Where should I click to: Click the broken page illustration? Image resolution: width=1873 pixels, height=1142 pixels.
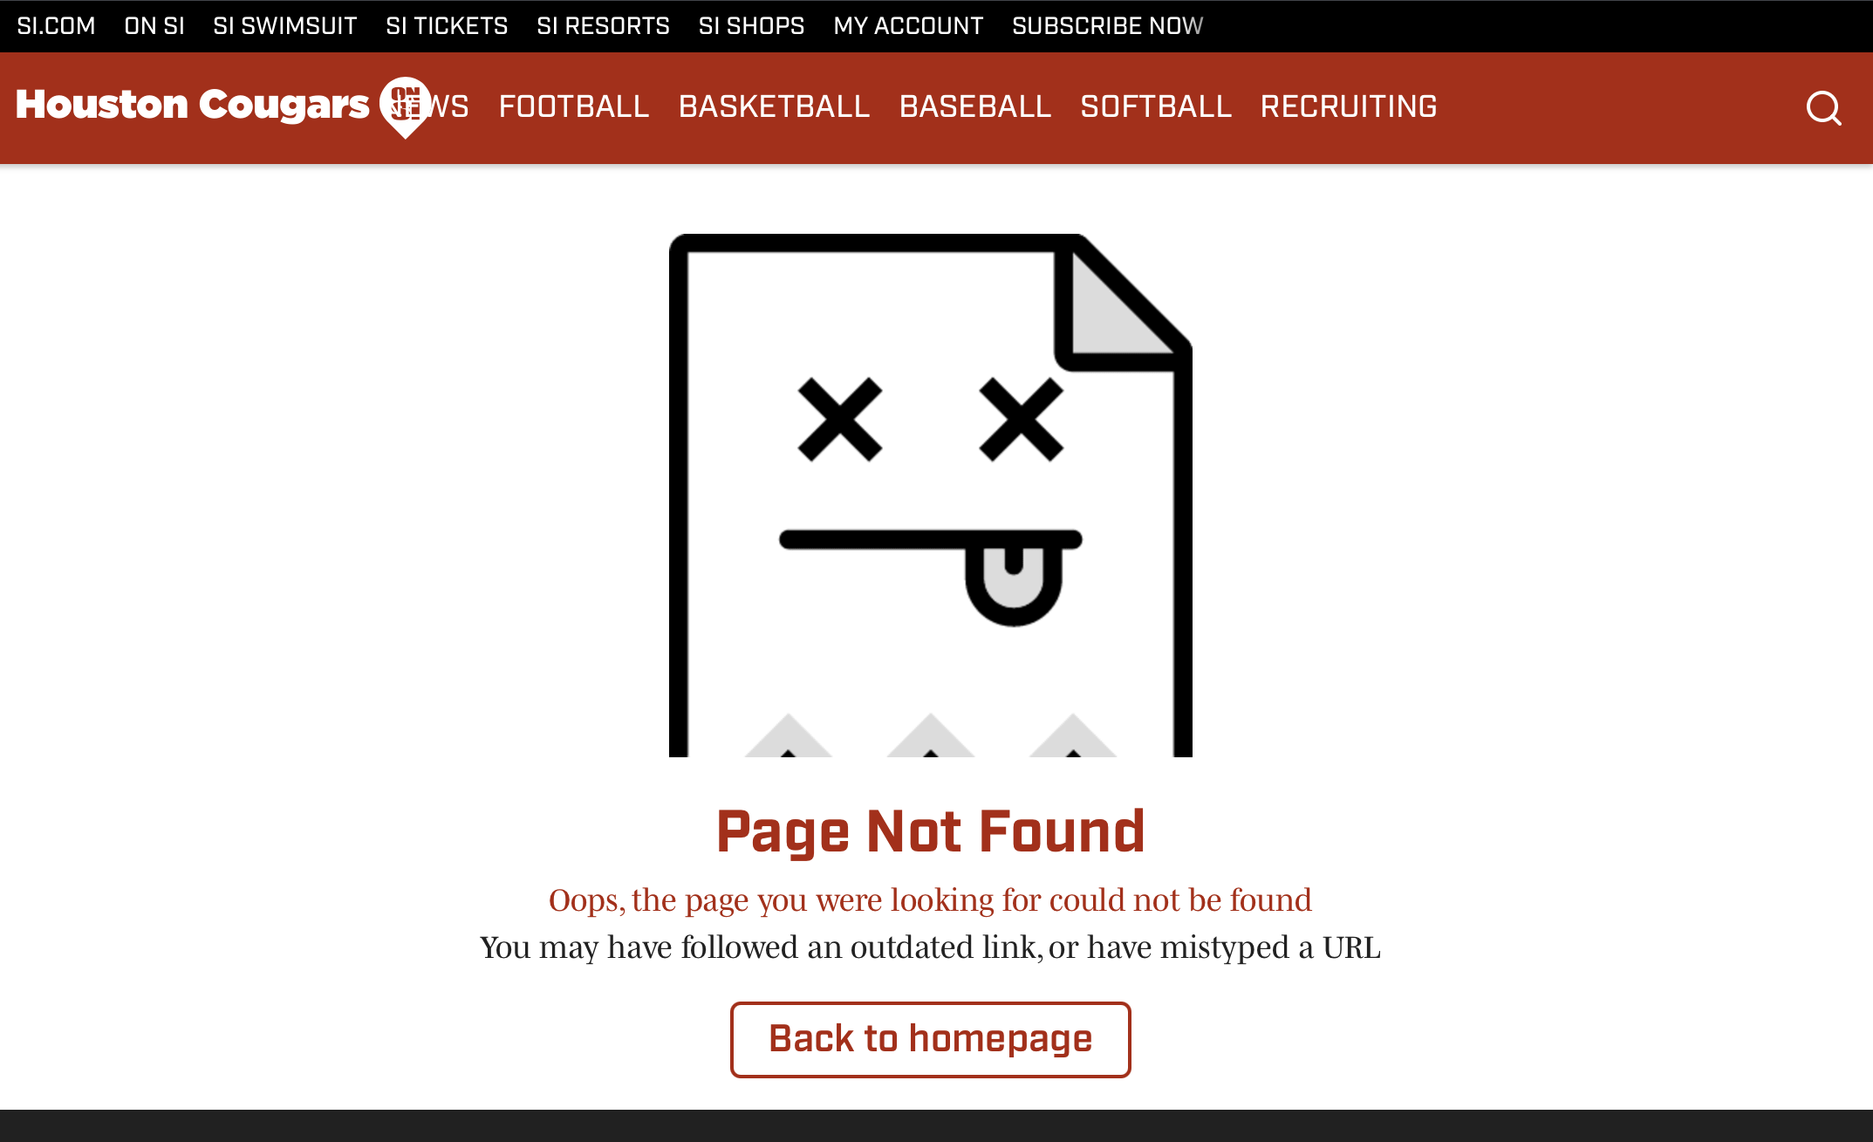point(930,495)
